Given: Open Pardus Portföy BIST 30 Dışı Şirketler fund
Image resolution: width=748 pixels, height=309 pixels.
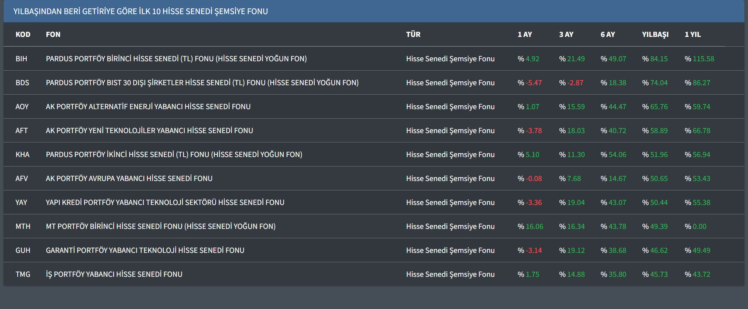Looking at the screenshot, I should coord(202,83).
